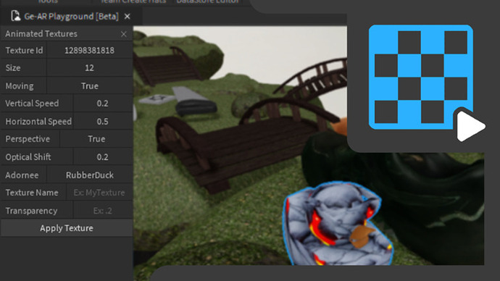The image size is (500, 281).
Task: Close the Animated Textures panel
Action: [124, 34]
